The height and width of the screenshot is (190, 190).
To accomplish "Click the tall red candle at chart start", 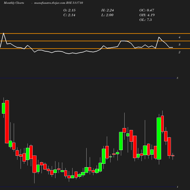I will (7, 122).
